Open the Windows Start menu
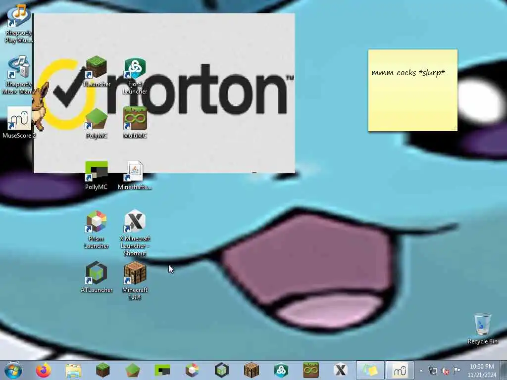The width and height of the screenshot is (507, 380). (x=13, y=370)
